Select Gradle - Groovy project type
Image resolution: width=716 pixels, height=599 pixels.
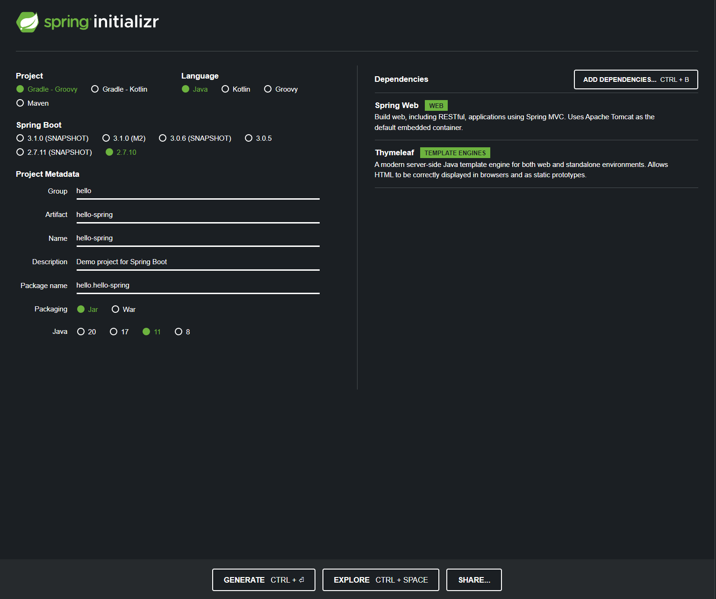(47, 89)
